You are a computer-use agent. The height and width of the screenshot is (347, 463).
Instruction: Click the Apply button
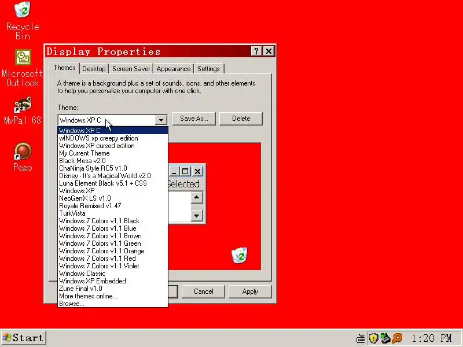[x=250, y=291]
